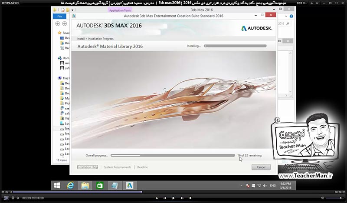The width and height of the screenshot is (347, 203).
Task: Click the KMPlayer play button
Action: [173, 198]
